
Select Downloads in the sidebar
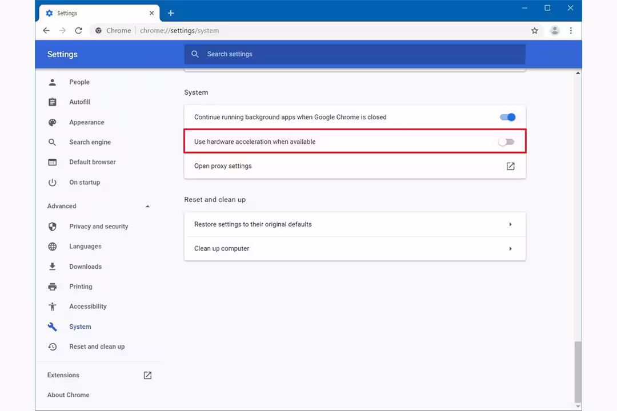pos(85,267)
